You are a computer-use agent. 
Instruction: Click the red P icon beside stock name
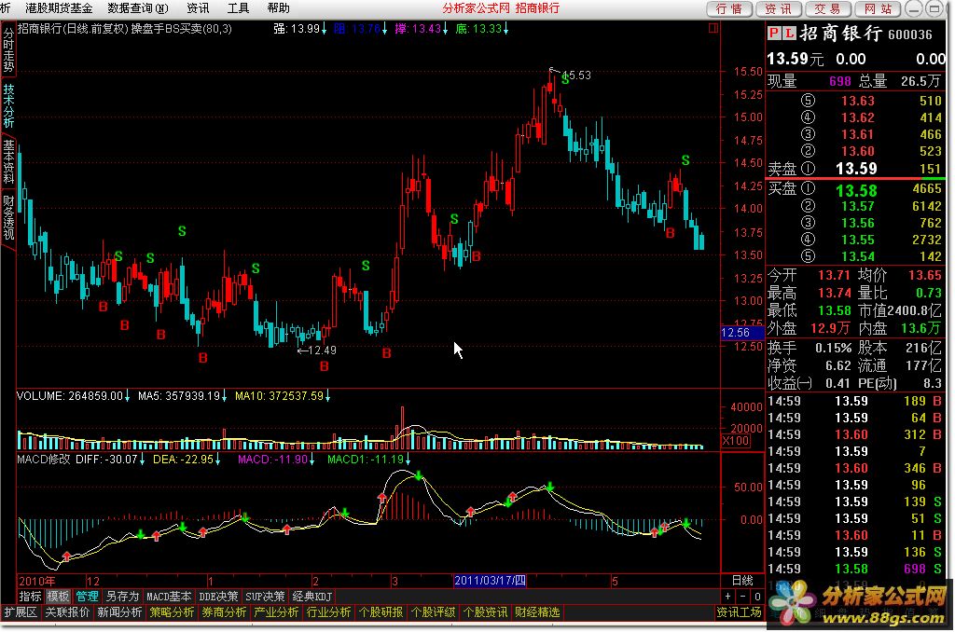pyautogui.click(x=773, y=33)
